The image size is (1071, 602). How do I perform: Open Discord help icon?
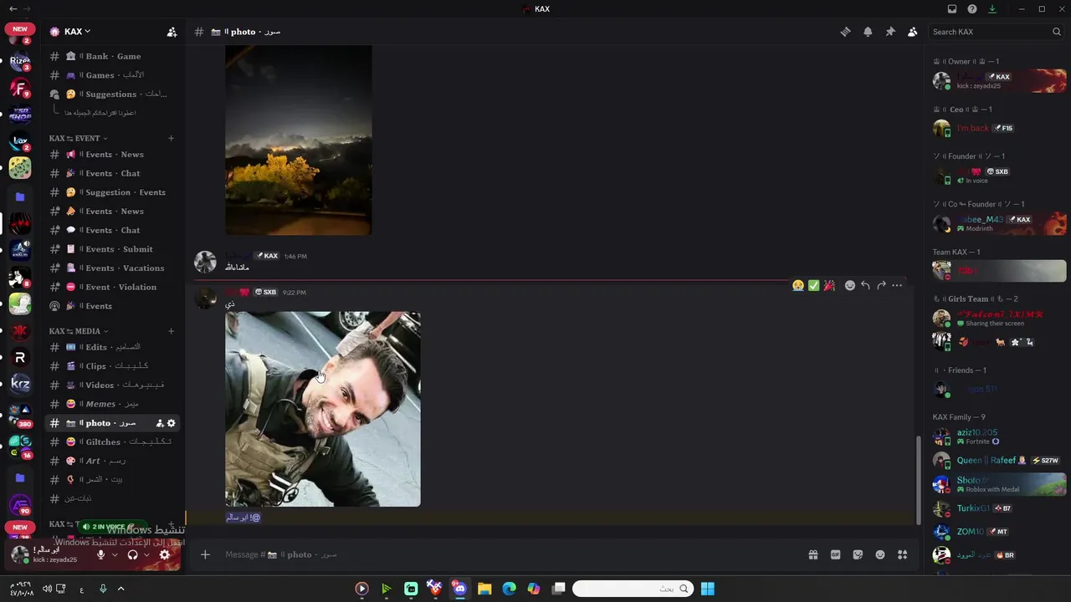(972, 9)
